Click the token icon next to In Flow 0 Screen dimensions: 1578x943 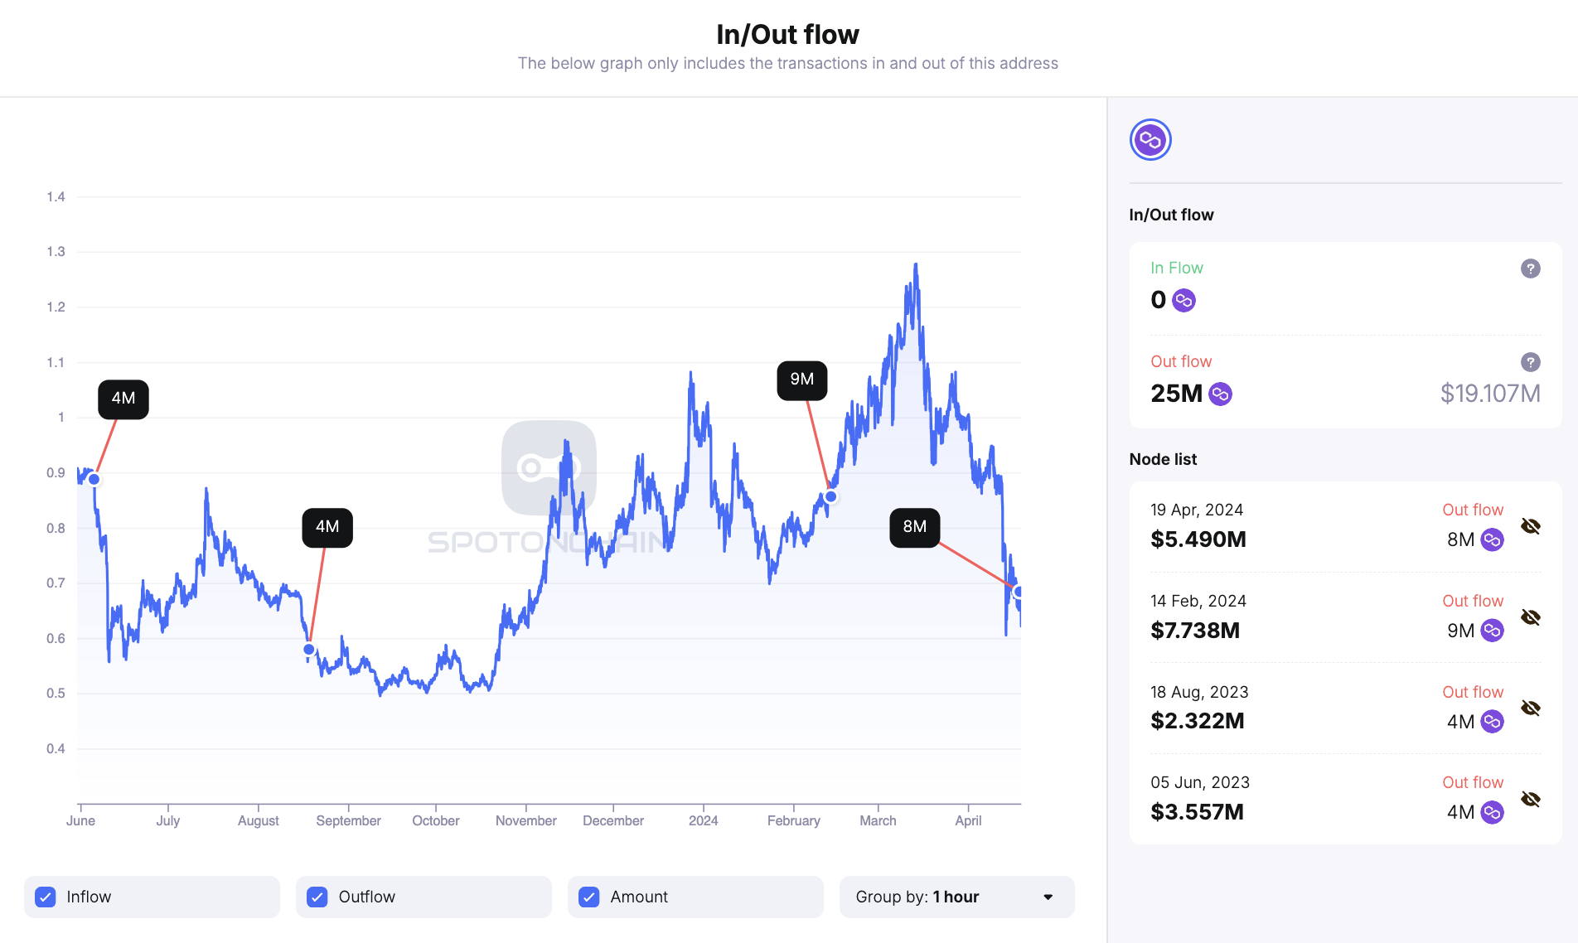tap(1183, 300)
